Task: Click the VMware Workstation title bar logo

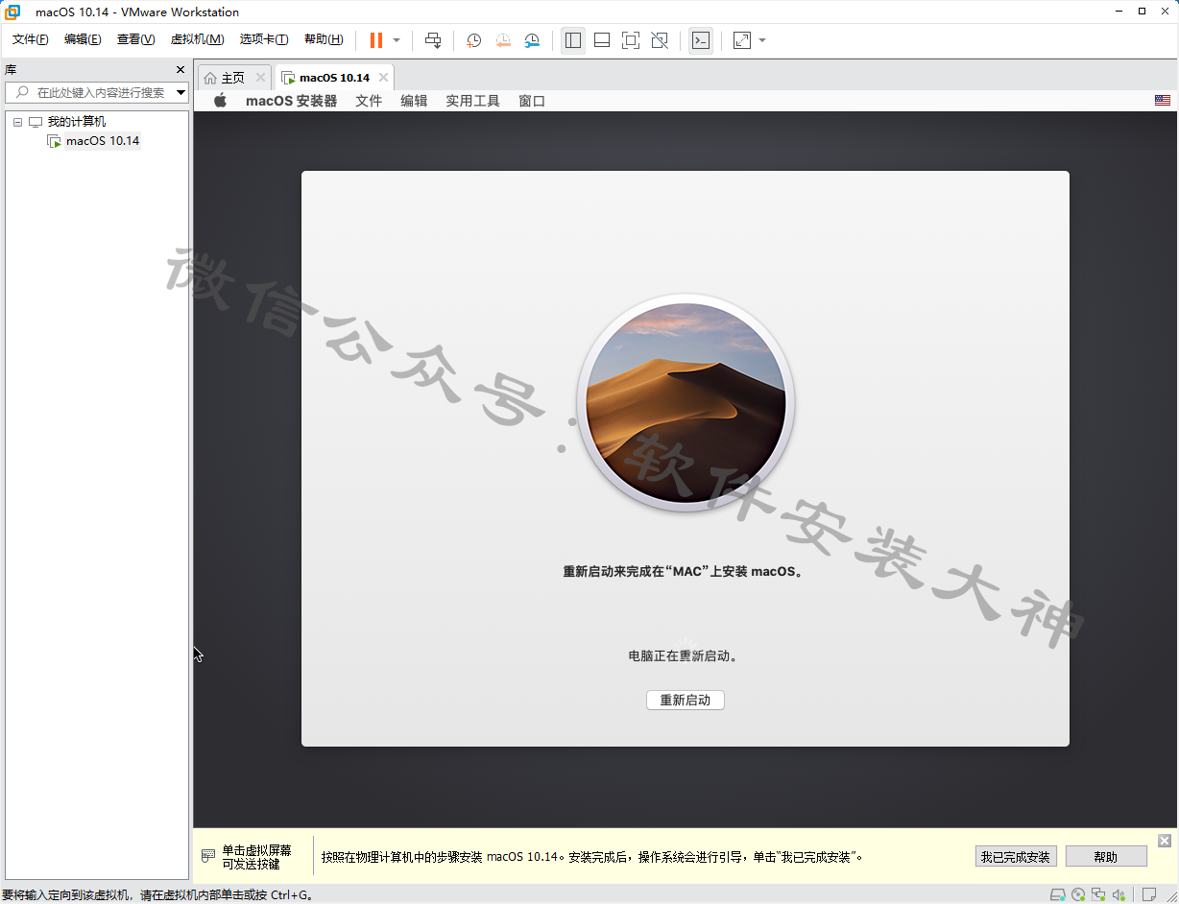Action: [13, 12]
